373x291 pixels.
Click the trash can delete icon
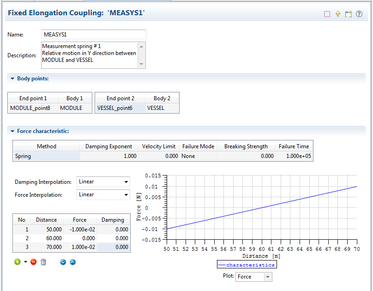pos(43,262)
